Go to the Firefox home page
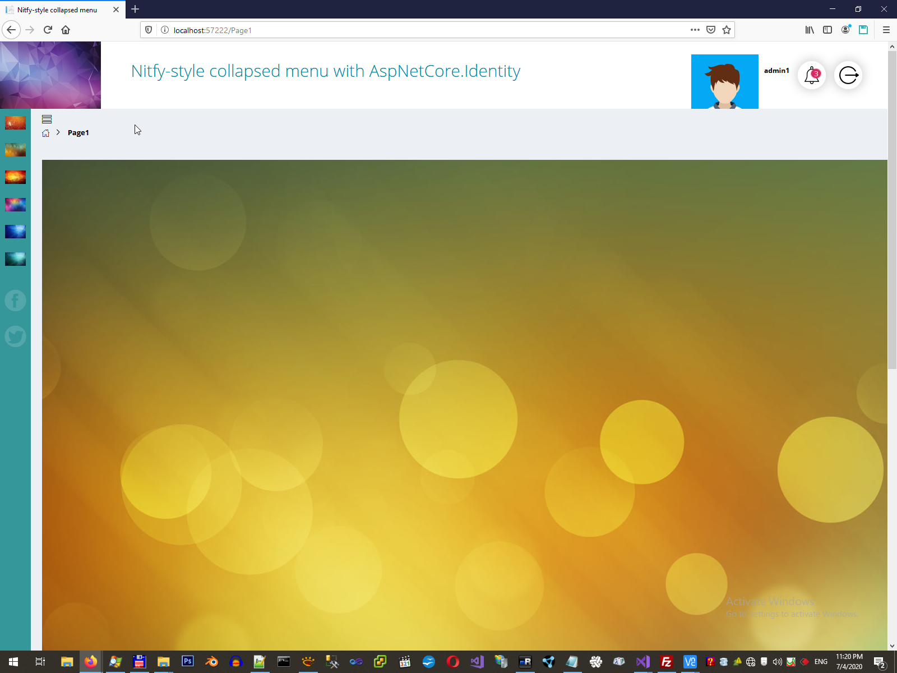This screenshot has height=673, width=897. [66, 30]
